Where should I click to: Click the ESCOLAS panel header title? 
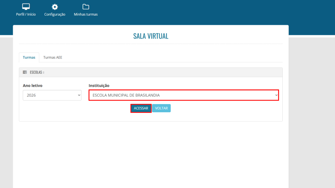pyautogui.click(x=37, y=72)
